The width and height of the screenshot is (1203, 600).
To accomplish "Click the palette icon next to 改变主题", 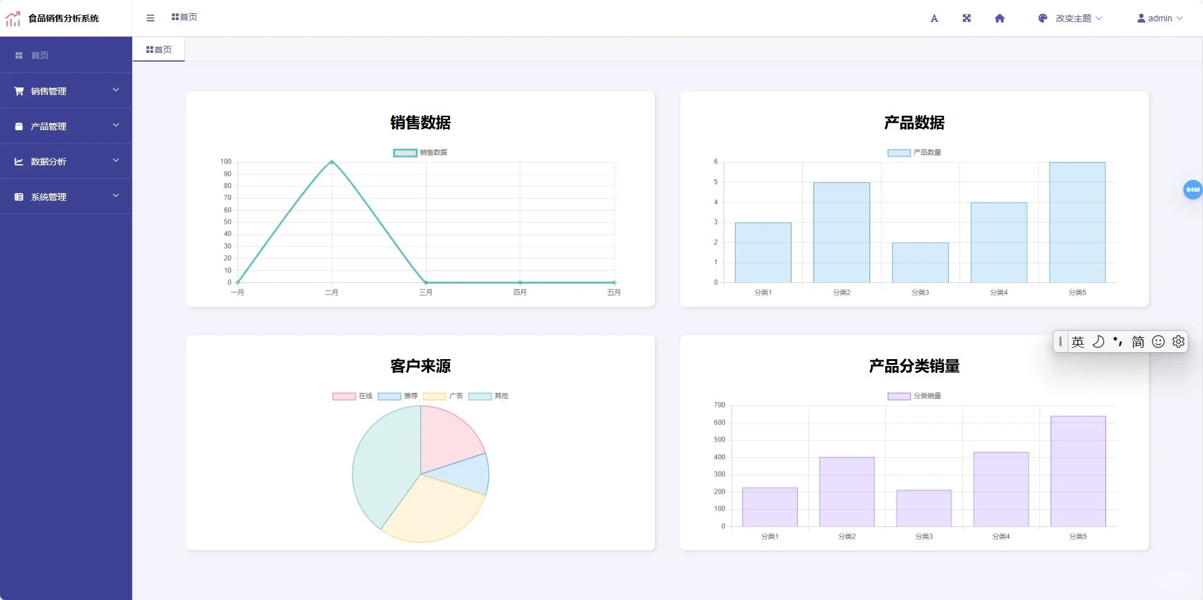I will tap(1043, 18).
